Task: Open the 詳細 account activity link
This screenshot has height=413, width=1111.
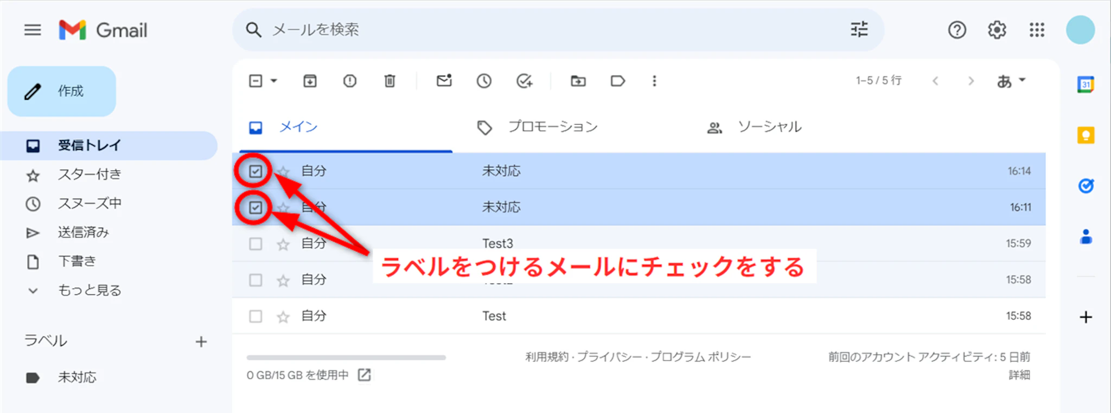Action: 1019,375
